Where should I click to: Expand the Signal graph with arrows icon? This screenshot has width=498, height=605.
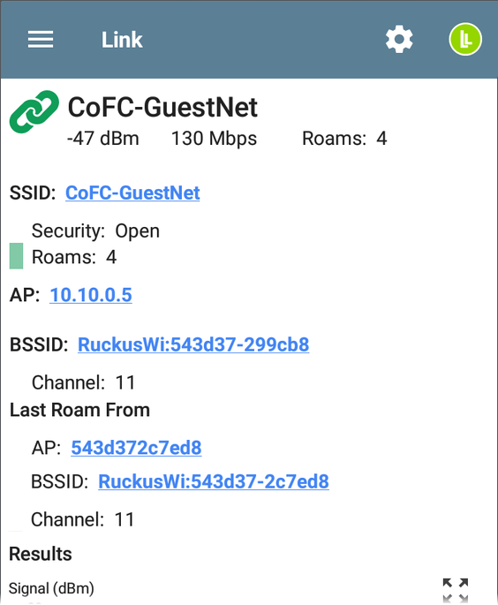pos(456,590)
